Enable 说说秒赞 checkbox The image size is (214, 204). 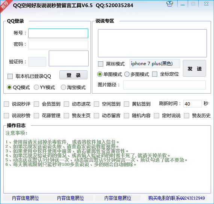coord(6,116)
